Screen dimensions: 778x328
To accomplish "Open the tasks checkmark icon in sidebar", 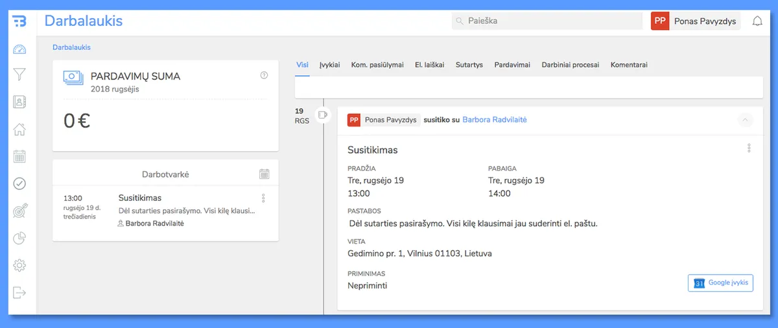I will coord(19,183).
